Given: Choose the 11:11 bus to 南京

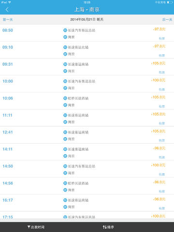Looking at the screenshot, I should (x=87, y=118).
